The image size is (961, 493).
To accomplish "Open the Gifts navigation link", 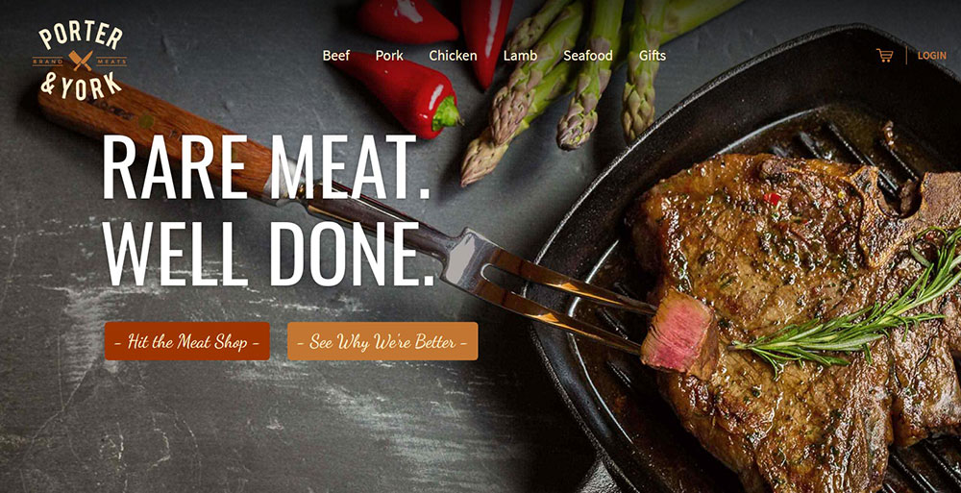I will tap(653, 56).
